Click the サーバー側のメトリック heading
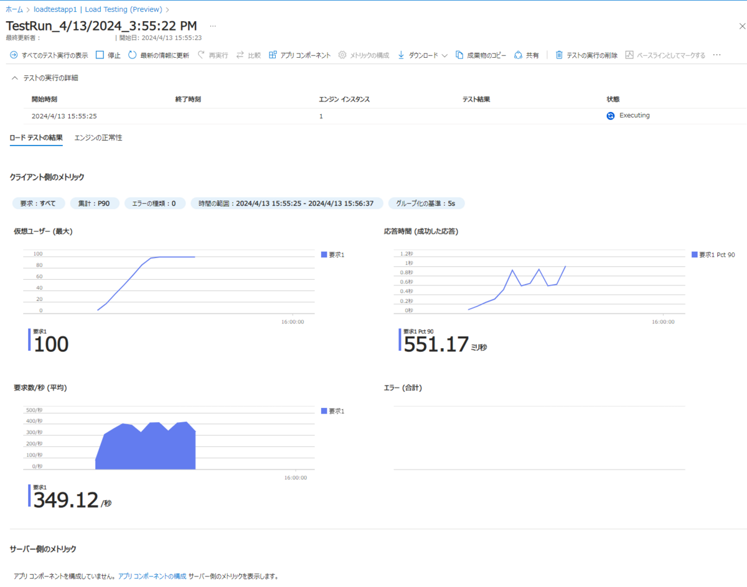The width and height of the screenshot is (747, 587). [x=44, y=549]
